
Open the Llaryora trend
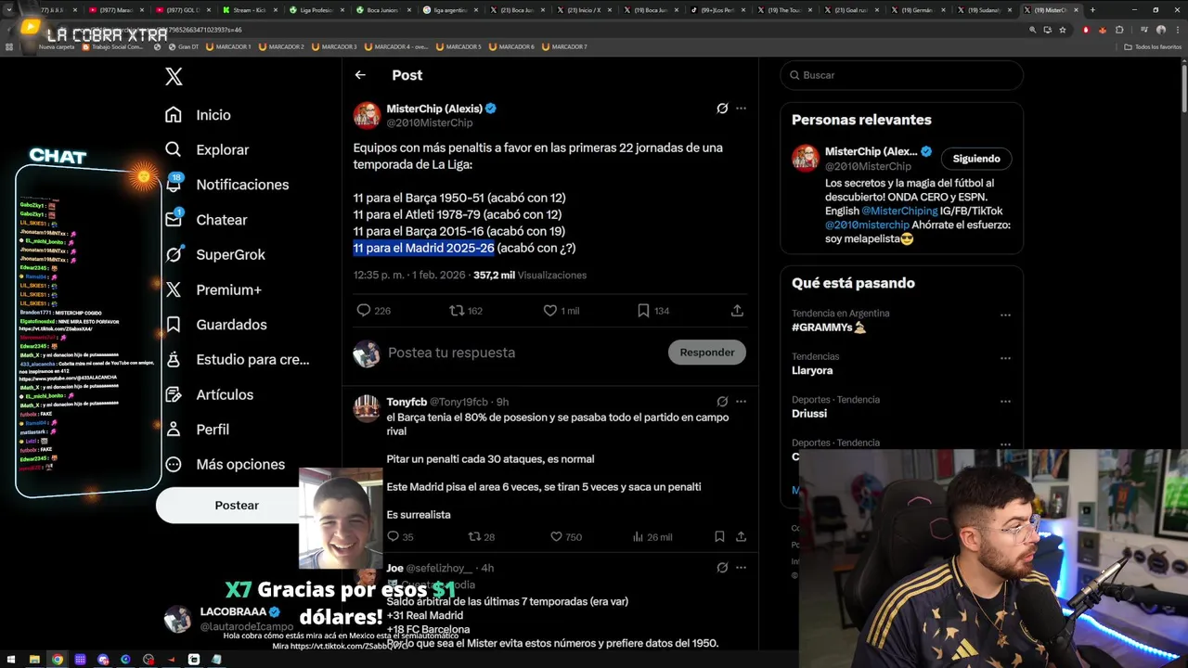click(x=812, y=370)
